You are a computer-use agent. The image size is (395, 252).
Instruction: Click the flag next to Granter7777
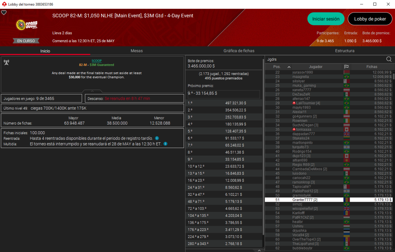coord(346,200)
